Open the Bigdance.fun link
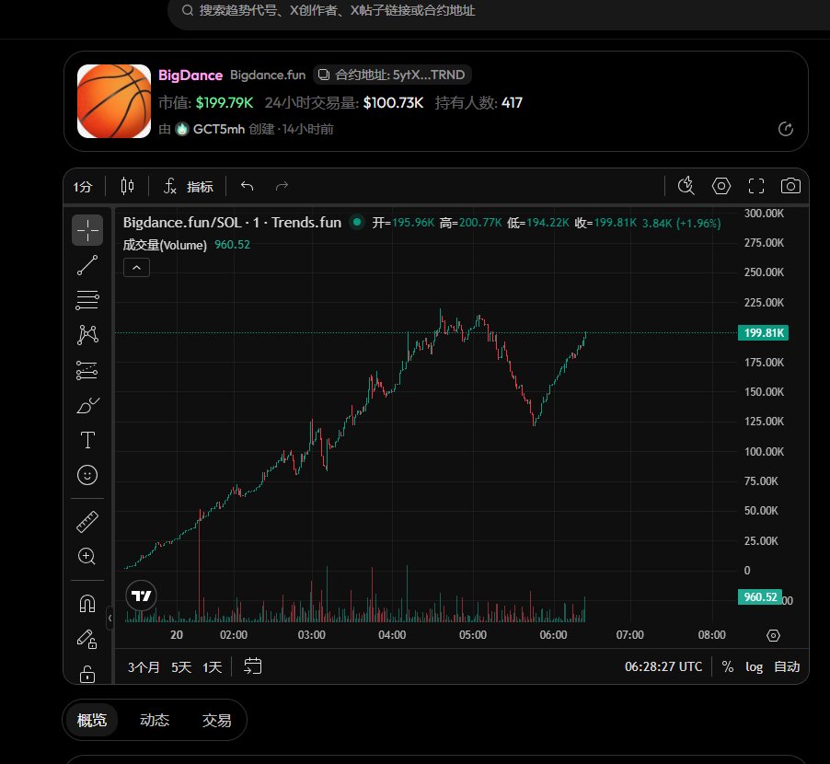The height and width of the screenshot is (764, 830). pos(268,75)
